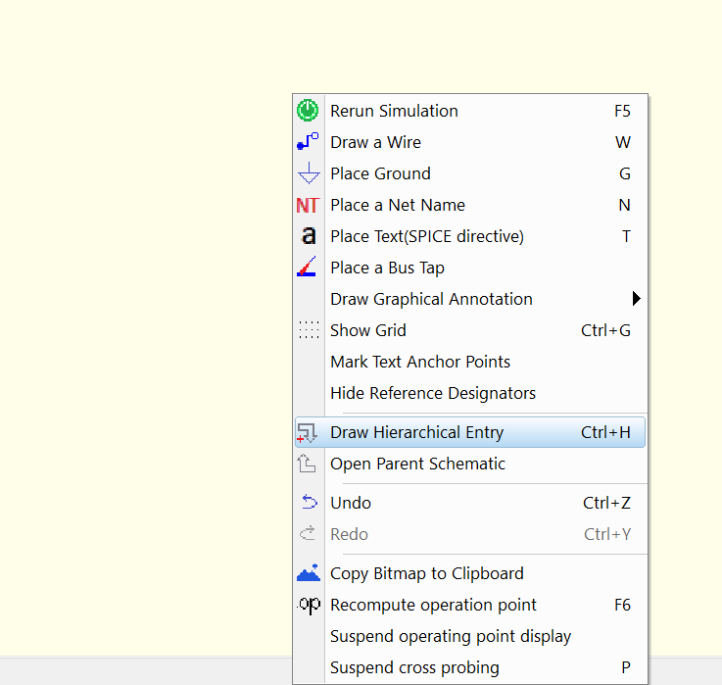Click the green Rerun Simulation icon
722x685 pixels.
308,111
